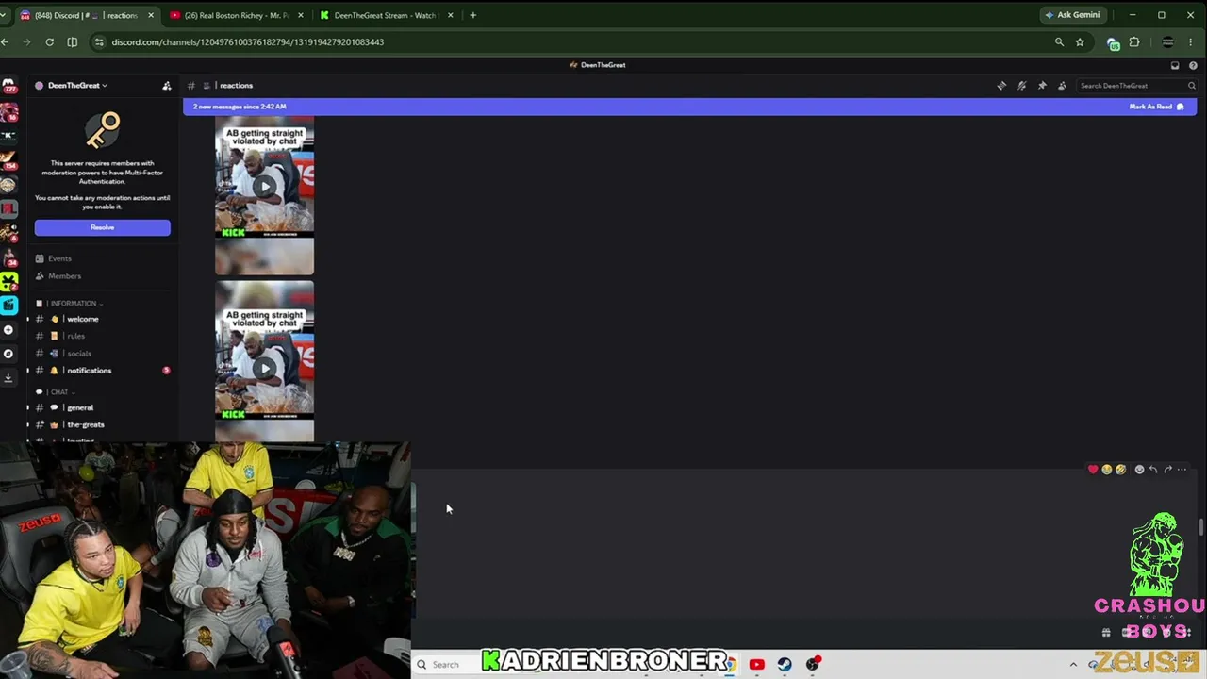This screenshot has height=679, width=1207.
Task: Forward the message with the forward arrow
Action: point(1167,470)
